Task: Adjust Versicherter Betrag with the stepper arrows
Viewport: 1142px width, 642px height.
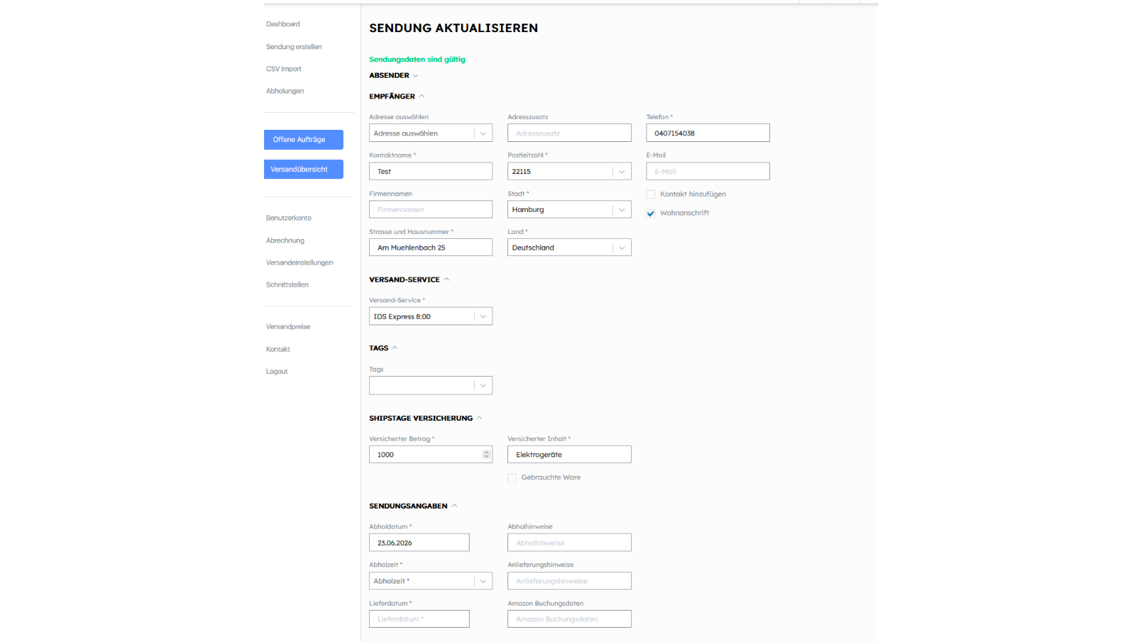Action: point(486,454)
